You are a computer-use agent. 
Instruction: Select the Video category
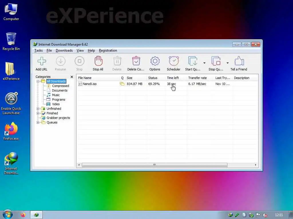tap(56, 104)
